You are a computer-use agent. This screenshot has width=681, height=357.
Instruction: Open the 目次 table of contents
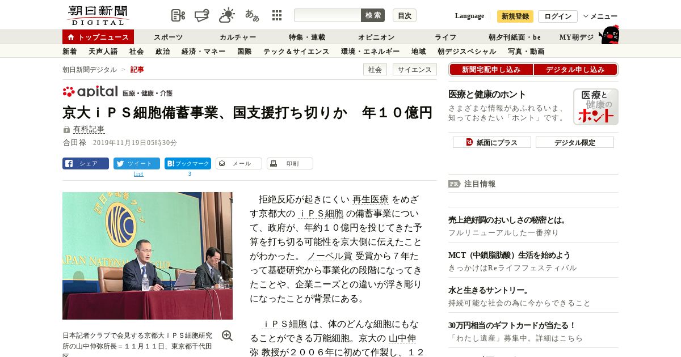[x=405, y=15]
